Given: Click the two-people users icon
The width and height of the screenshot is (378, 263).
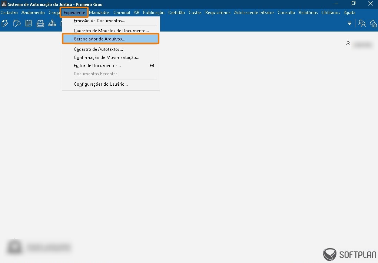Looking at the screenshot, I should coord(362,23).
